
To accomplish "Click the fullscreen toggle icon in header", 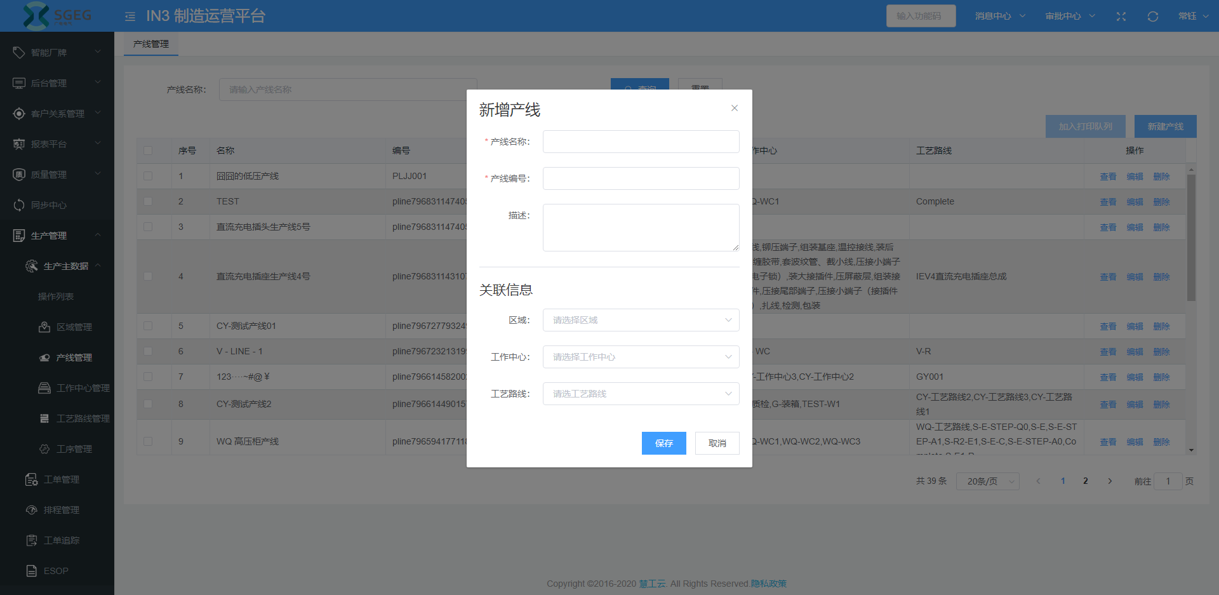I will 1121,17.
